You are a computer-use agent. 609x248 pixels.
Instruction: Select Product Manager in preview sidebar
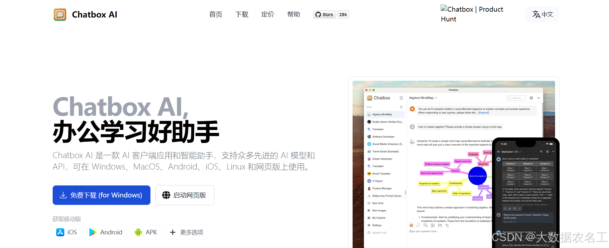click(x=385, y=188)
